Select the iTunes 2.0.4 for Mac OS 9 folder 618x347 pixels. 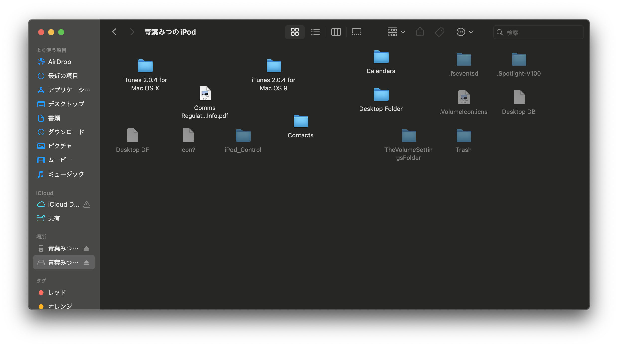coord(274,75)
